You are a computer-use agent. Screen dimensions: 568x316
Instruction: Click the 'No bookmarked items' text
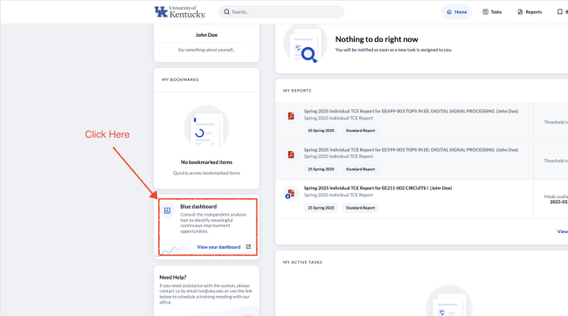[206, 162]
